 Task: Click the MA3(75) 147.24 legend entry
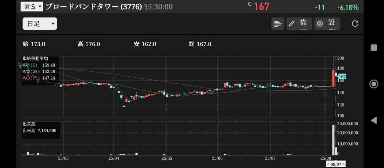click(x=39, y=78)
